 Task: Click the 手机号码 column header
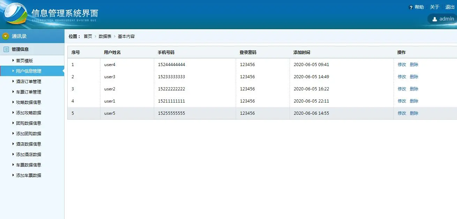[166, 52]
